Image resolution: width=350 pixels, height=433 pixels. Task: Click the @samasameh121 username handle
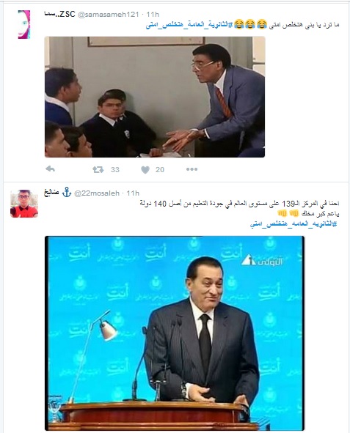click(x=109, y=15)
